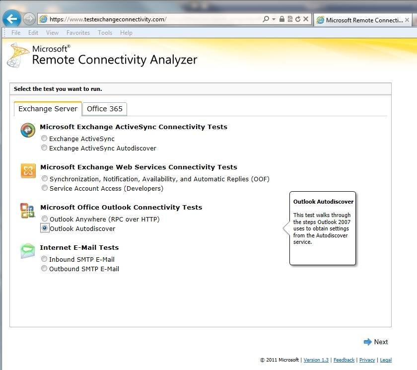Click the security lock icon in address bar
Screen dimensions: 417x370
282,19
